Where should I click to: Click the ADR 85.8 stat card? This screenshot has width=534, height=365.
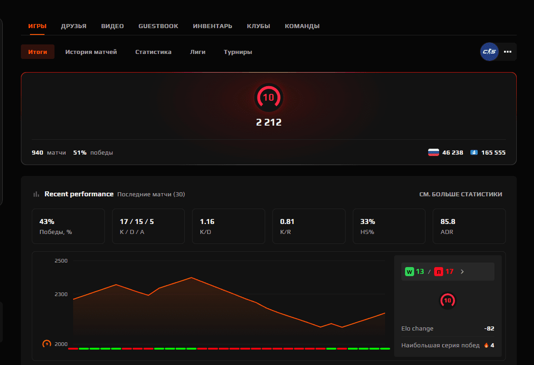pos(469,226)
